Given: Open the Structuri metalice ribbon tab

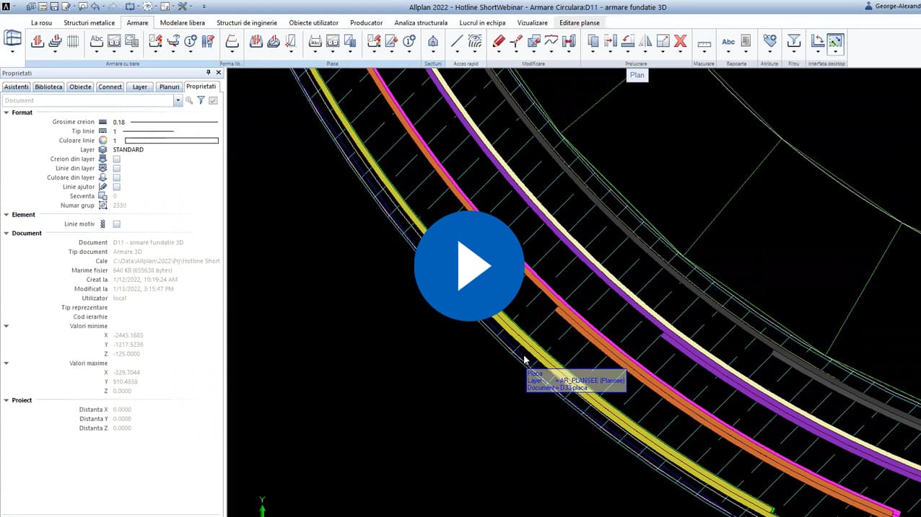Looking at the screenshot, I should (90, 23).
